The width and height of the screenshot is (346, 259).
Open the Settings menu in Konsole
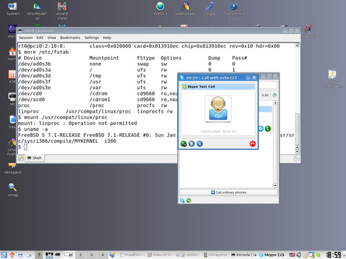(91, 37)
